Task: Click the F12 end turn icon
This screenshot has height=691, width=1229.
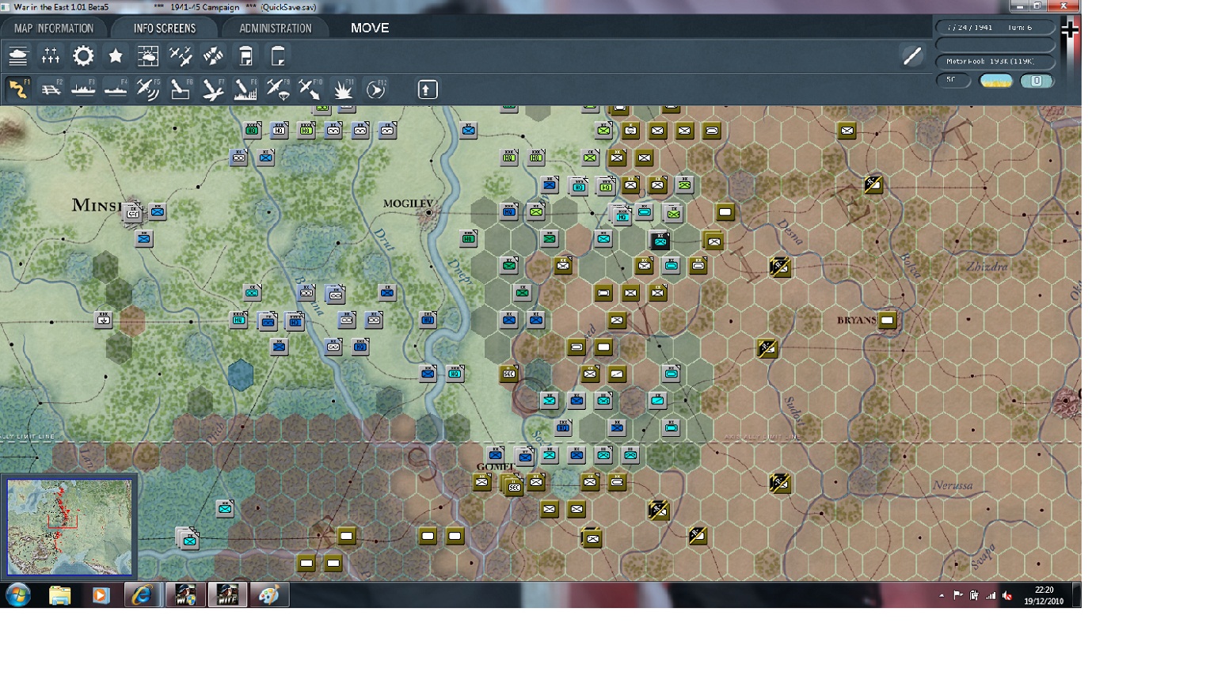Action: pyautogui.click(x=375, y=89)
